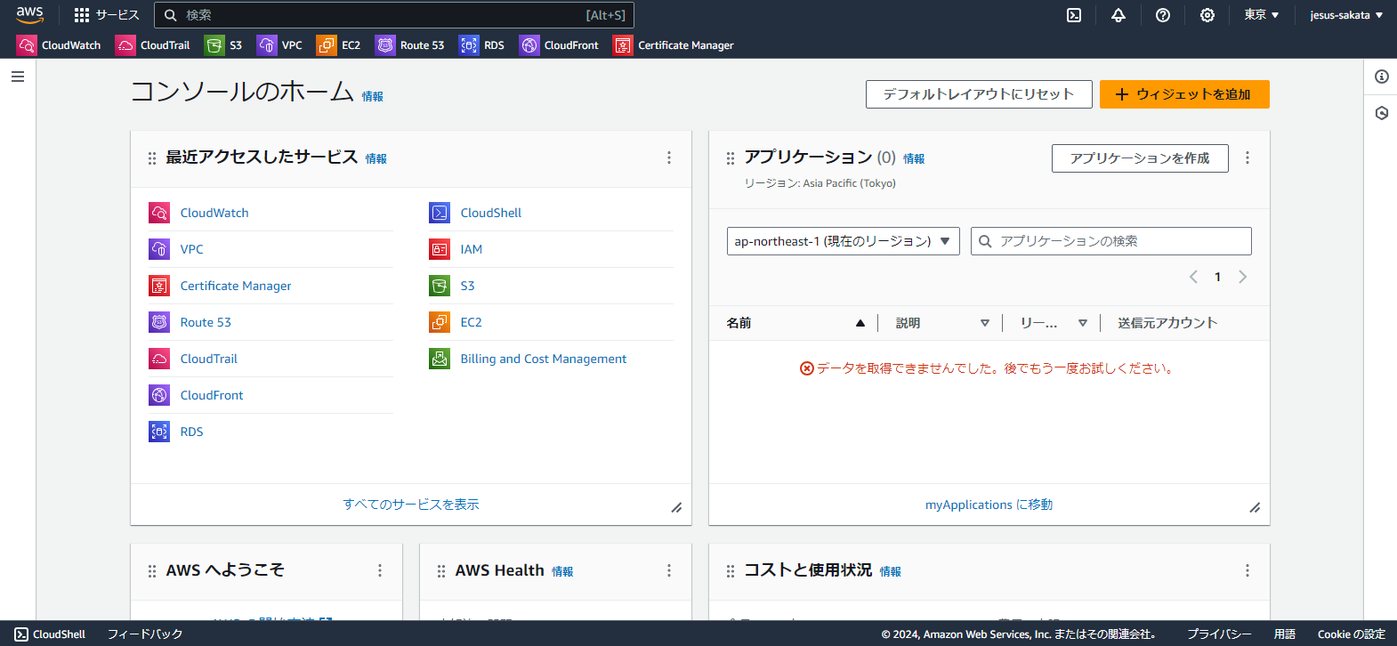Focus the top 検索 search field
This screenshot has width=1397, height=646.
click(394, 15)
